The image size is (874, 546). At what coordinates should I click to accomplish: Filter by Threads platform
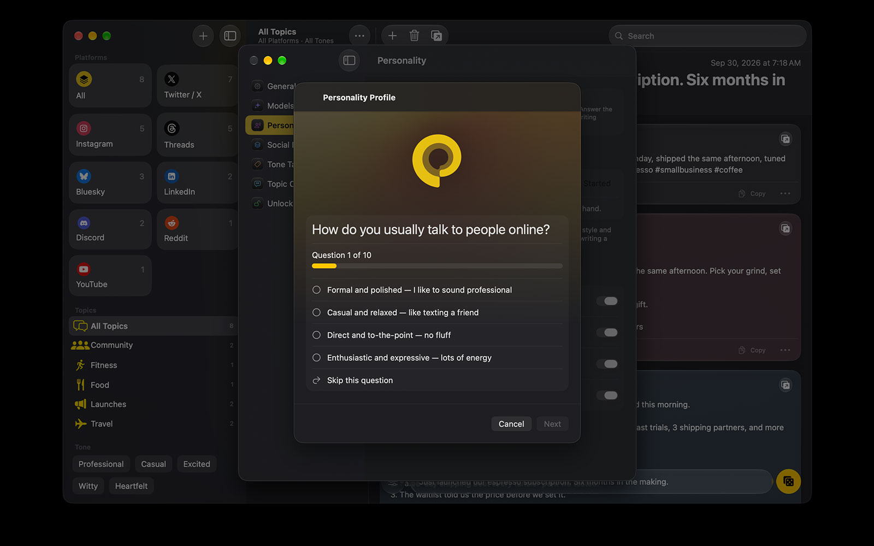pos(198,135)
